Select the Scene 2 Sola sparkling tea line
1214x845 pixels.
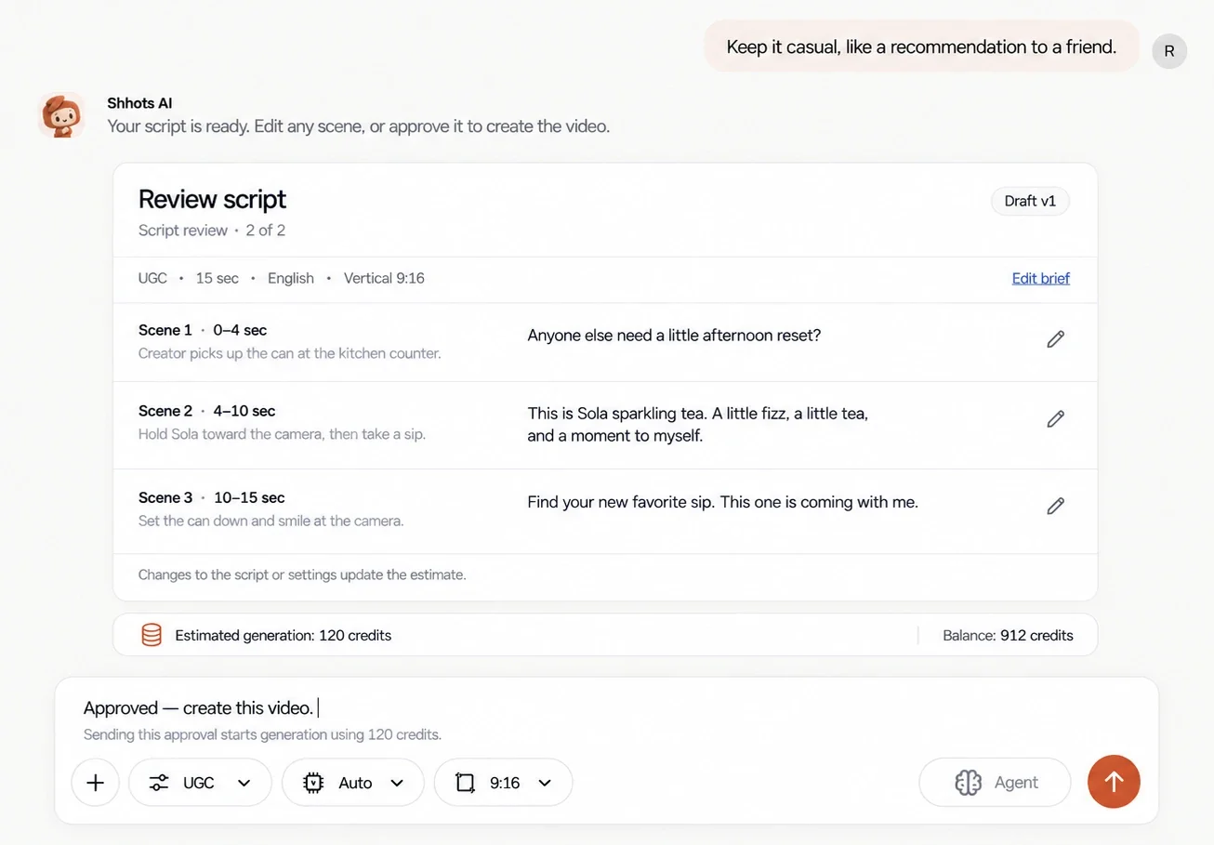[698, 424]
